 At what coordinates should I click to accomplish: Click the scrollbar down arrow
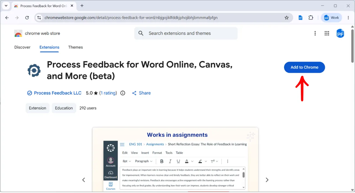pos(353,190)
